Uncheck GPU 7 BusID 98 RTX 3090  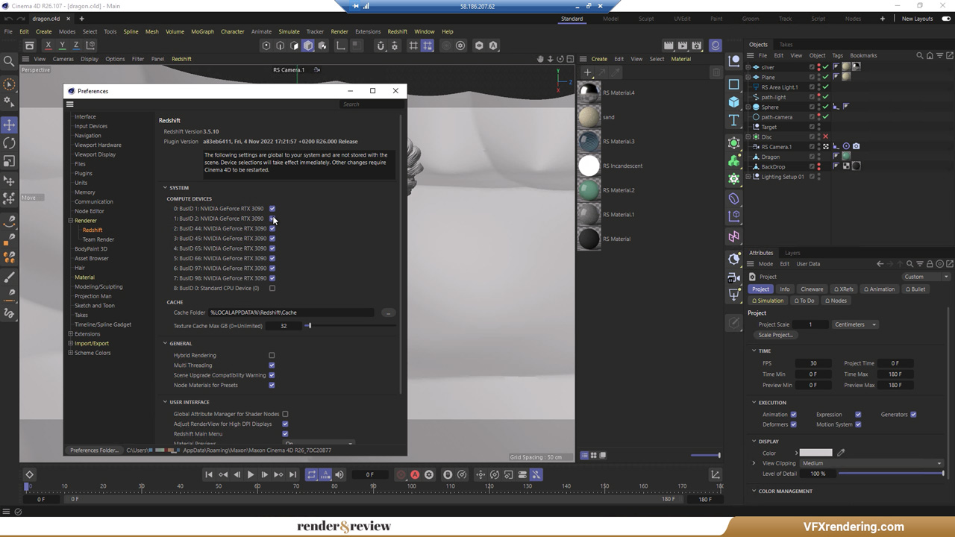(272, 278)
